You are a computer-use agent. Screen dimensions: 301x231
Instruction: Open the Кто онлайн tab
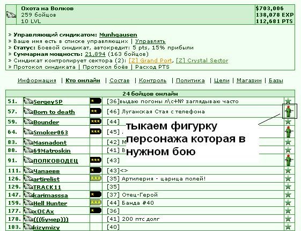click(x=83, y=81)
